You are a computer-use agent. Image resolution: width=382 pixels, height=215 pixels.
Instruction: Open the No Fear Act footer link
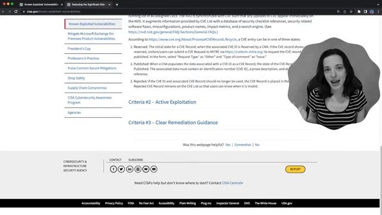pos(146,203)
